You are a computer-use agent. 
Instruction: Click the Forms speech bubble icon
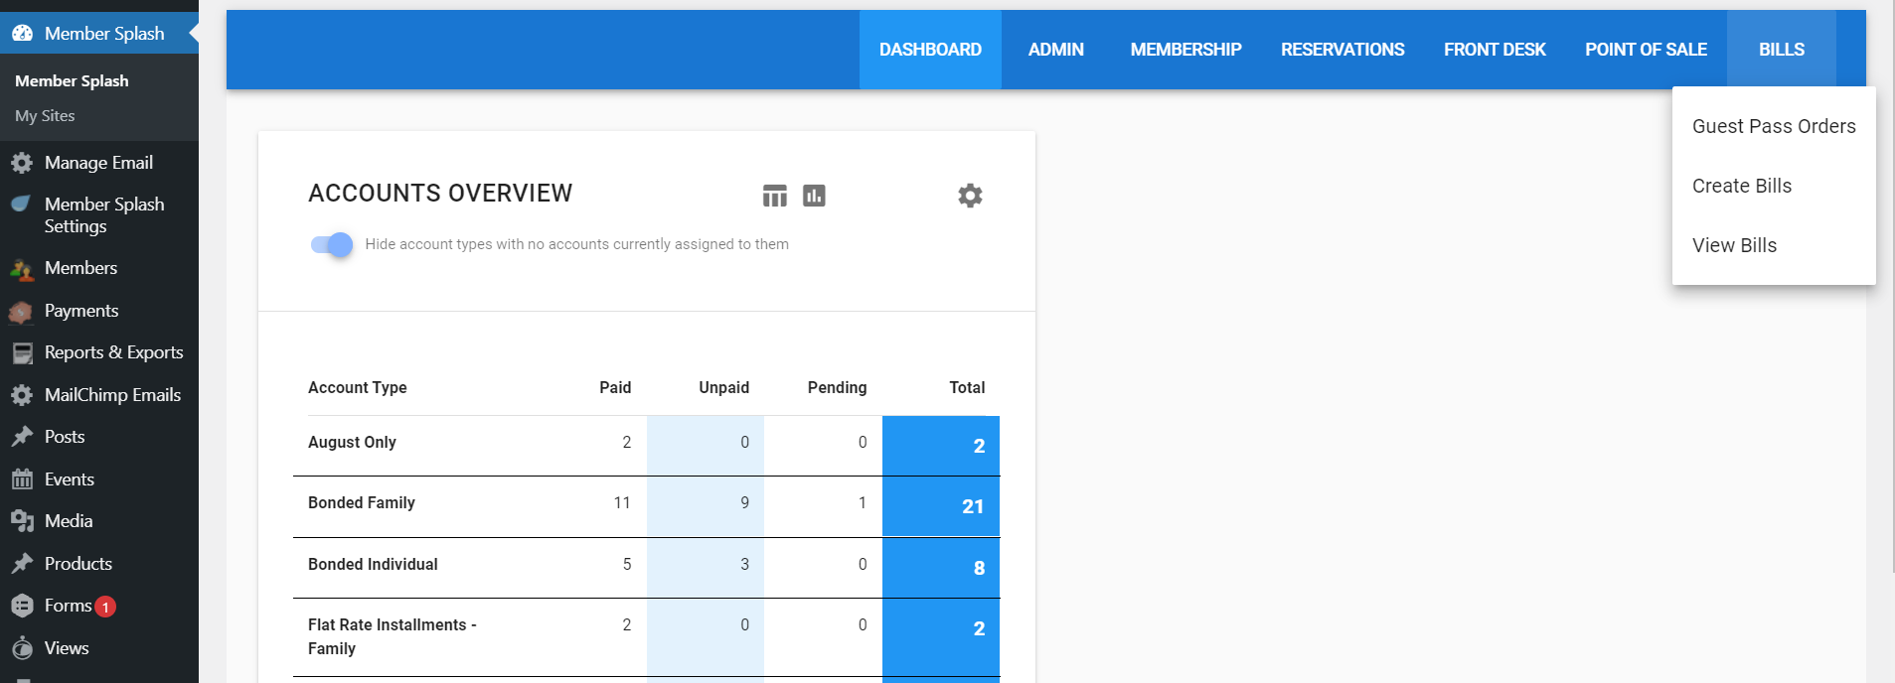(x=22, y=606)
